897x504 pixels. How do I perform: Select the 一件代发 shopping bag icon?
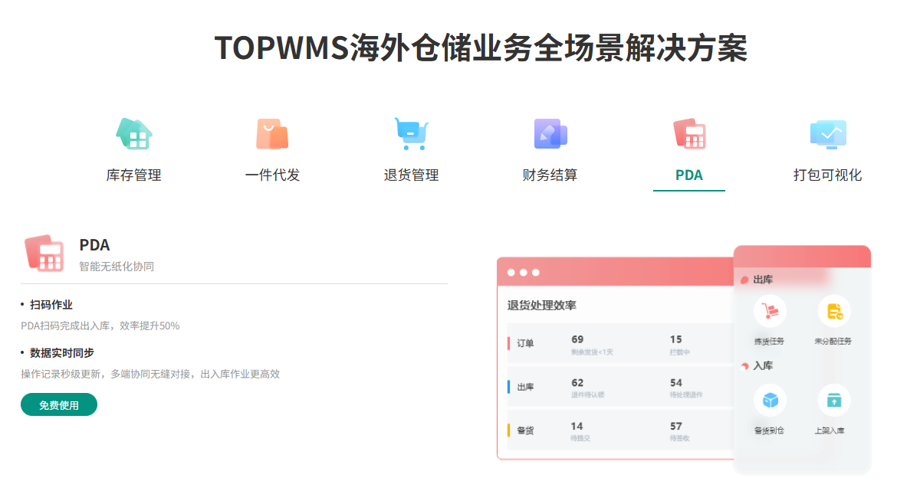[x=272, y=134]
